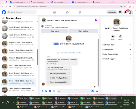Open the Home feed icon
The width and height of the screenshot is (136, 109).
coord(54,12)
